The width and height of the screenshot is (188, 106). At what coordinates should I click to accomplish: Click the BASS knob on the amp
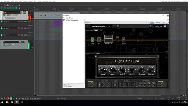point(113,70)
